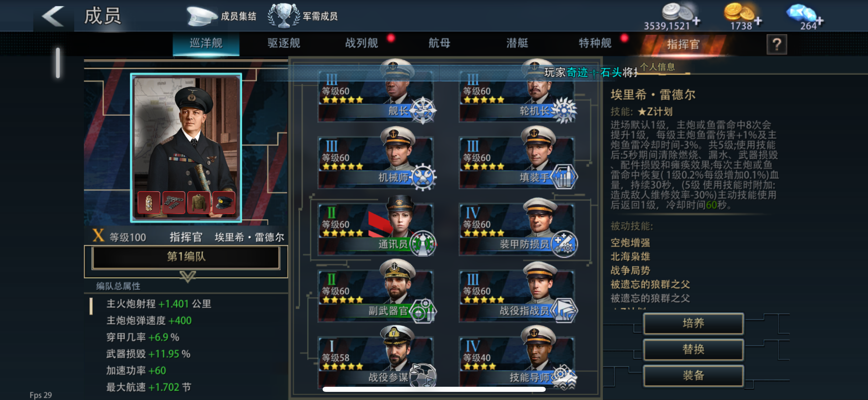Open the question mark help icon

pos(777,44)
